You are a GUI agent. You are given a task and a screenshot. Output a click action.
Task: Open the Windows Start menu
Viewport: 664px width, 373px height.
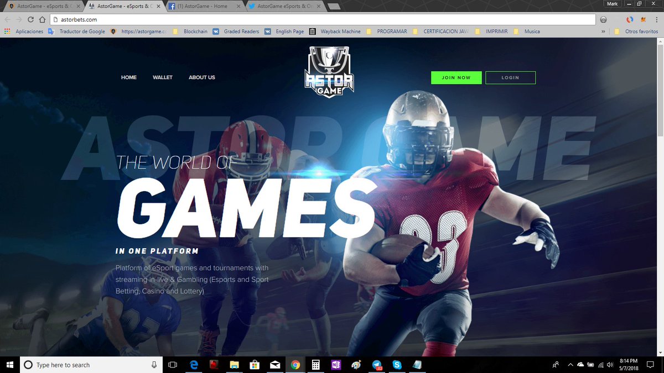click(x=10, y=365)
